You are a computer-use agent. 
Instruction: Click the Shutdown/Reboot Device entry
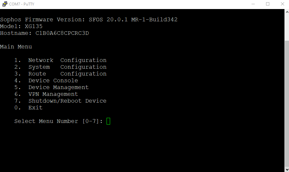point(67,101)
